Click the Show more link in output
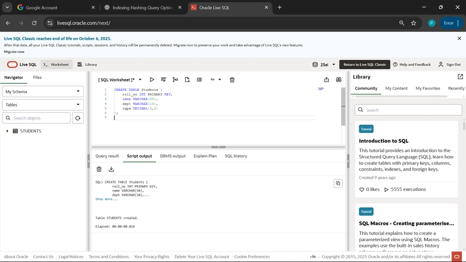This screenshot has height=262, width=466. tap(107, 199)
